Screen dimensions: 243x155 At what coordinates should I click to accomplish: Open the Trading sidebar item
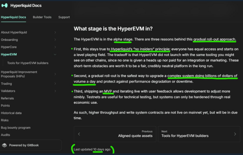coord(6,84)
